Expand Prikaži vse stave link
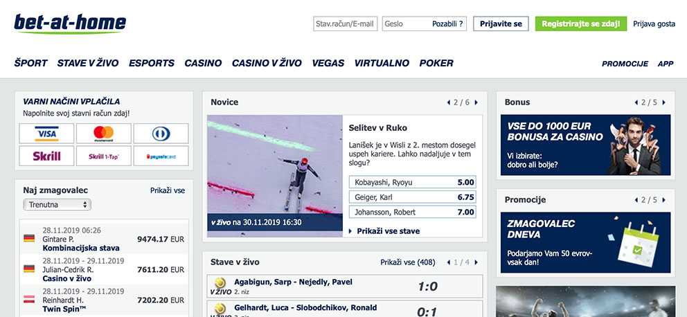The image size is (687, 317). click(x=384, y=231)
